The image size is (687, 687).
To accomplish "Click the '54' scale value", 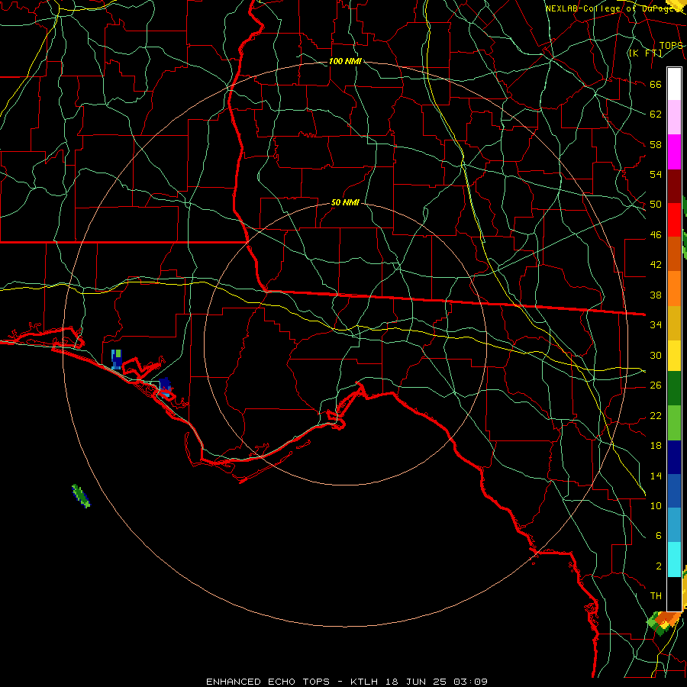I will [656, 174].
